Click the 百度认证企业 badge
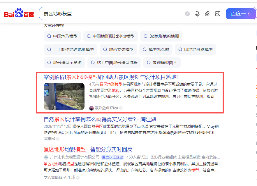 coord(112,157)
